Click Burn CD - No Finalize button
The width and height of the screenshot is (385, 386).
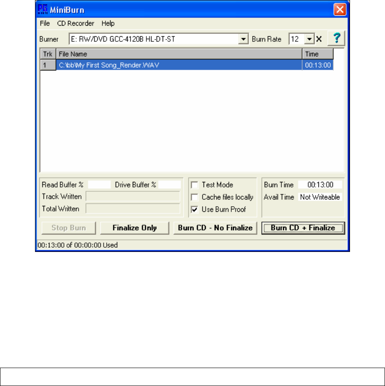215,228
